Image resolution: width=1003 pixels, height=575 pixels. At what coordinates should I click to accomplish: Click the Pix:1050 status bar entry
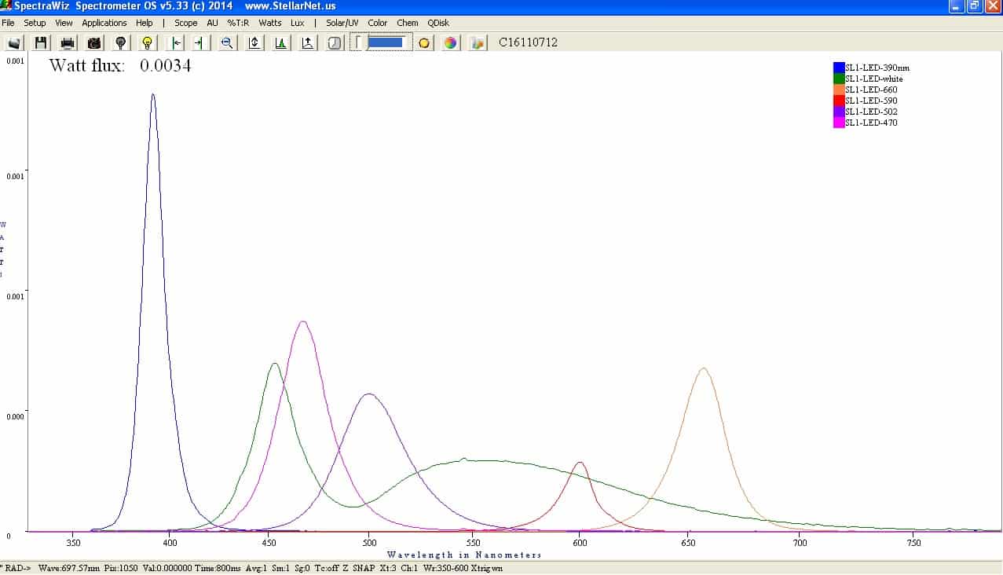click(x=122, y=568)
